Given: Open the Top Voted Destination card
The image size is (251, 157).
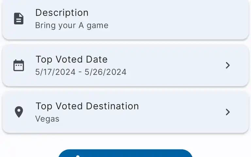Looking at the screenshot, I should [125, 112].
